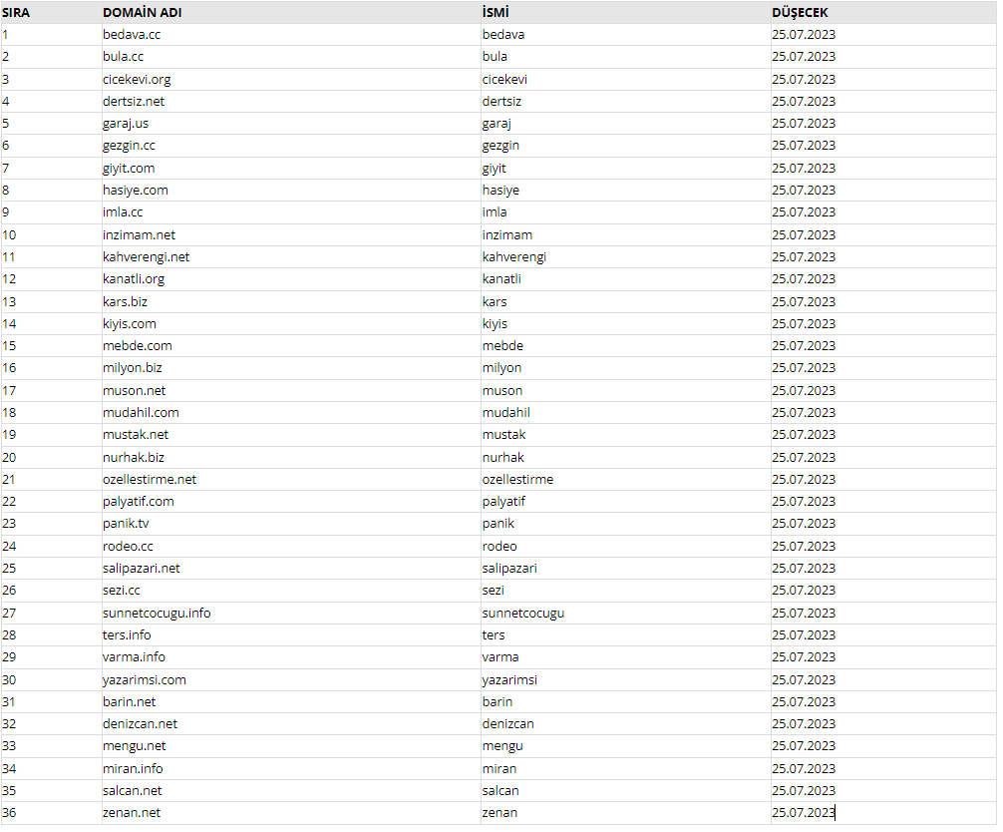
Task: Select row number 36 cell
Action: (51, 813)
